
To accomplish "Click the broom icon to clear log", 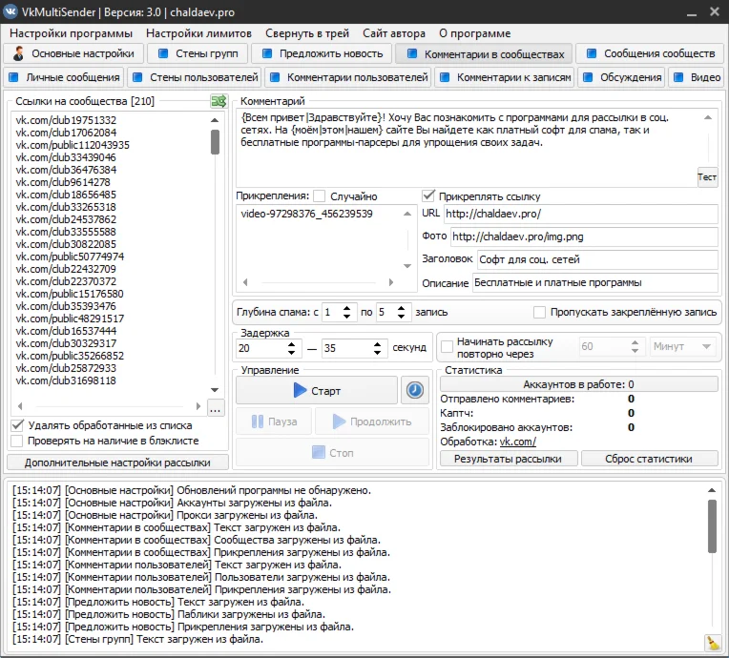I will pos(712,643).
